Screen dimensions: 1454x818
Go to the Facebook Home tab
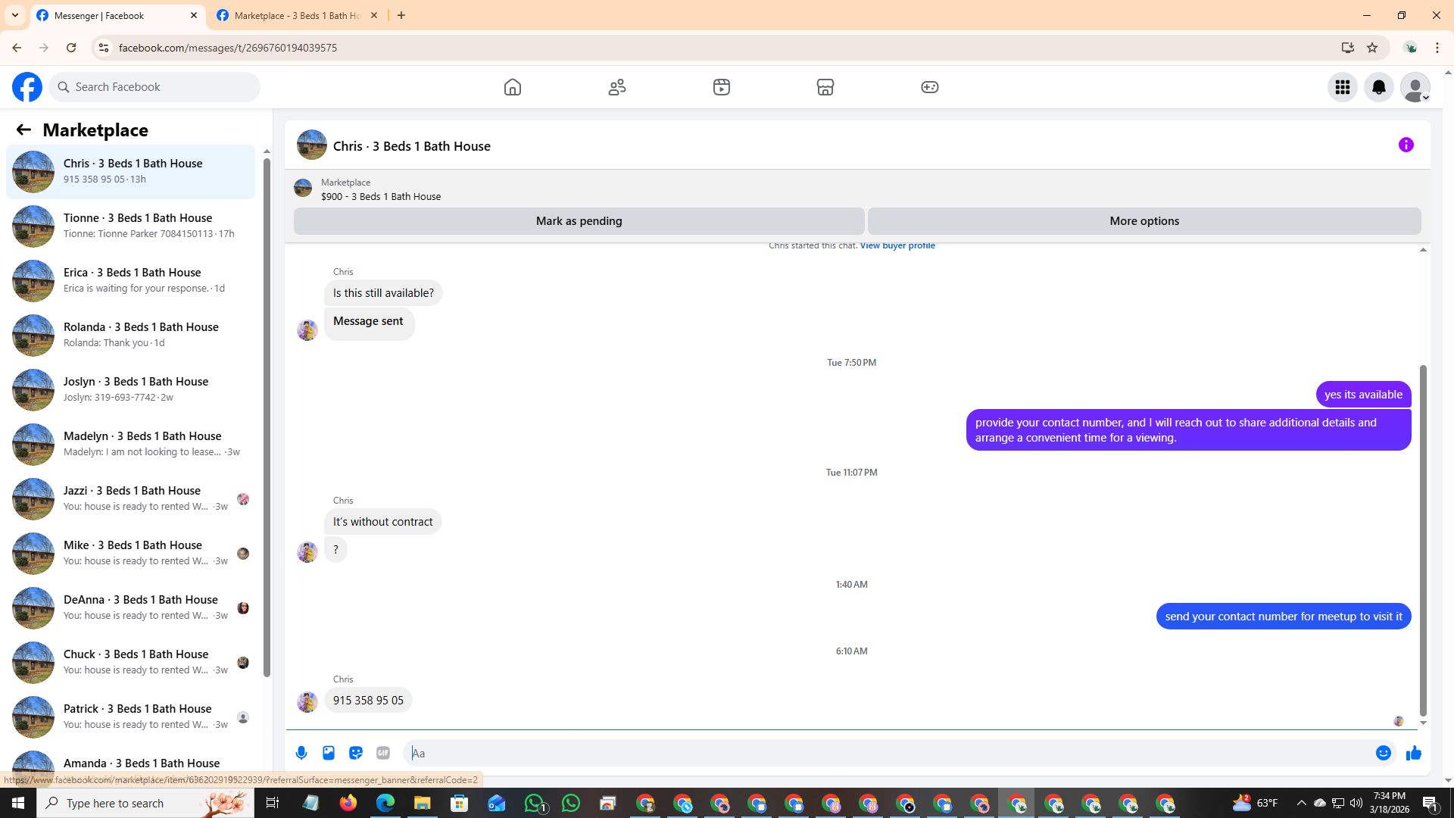[513, 87]
